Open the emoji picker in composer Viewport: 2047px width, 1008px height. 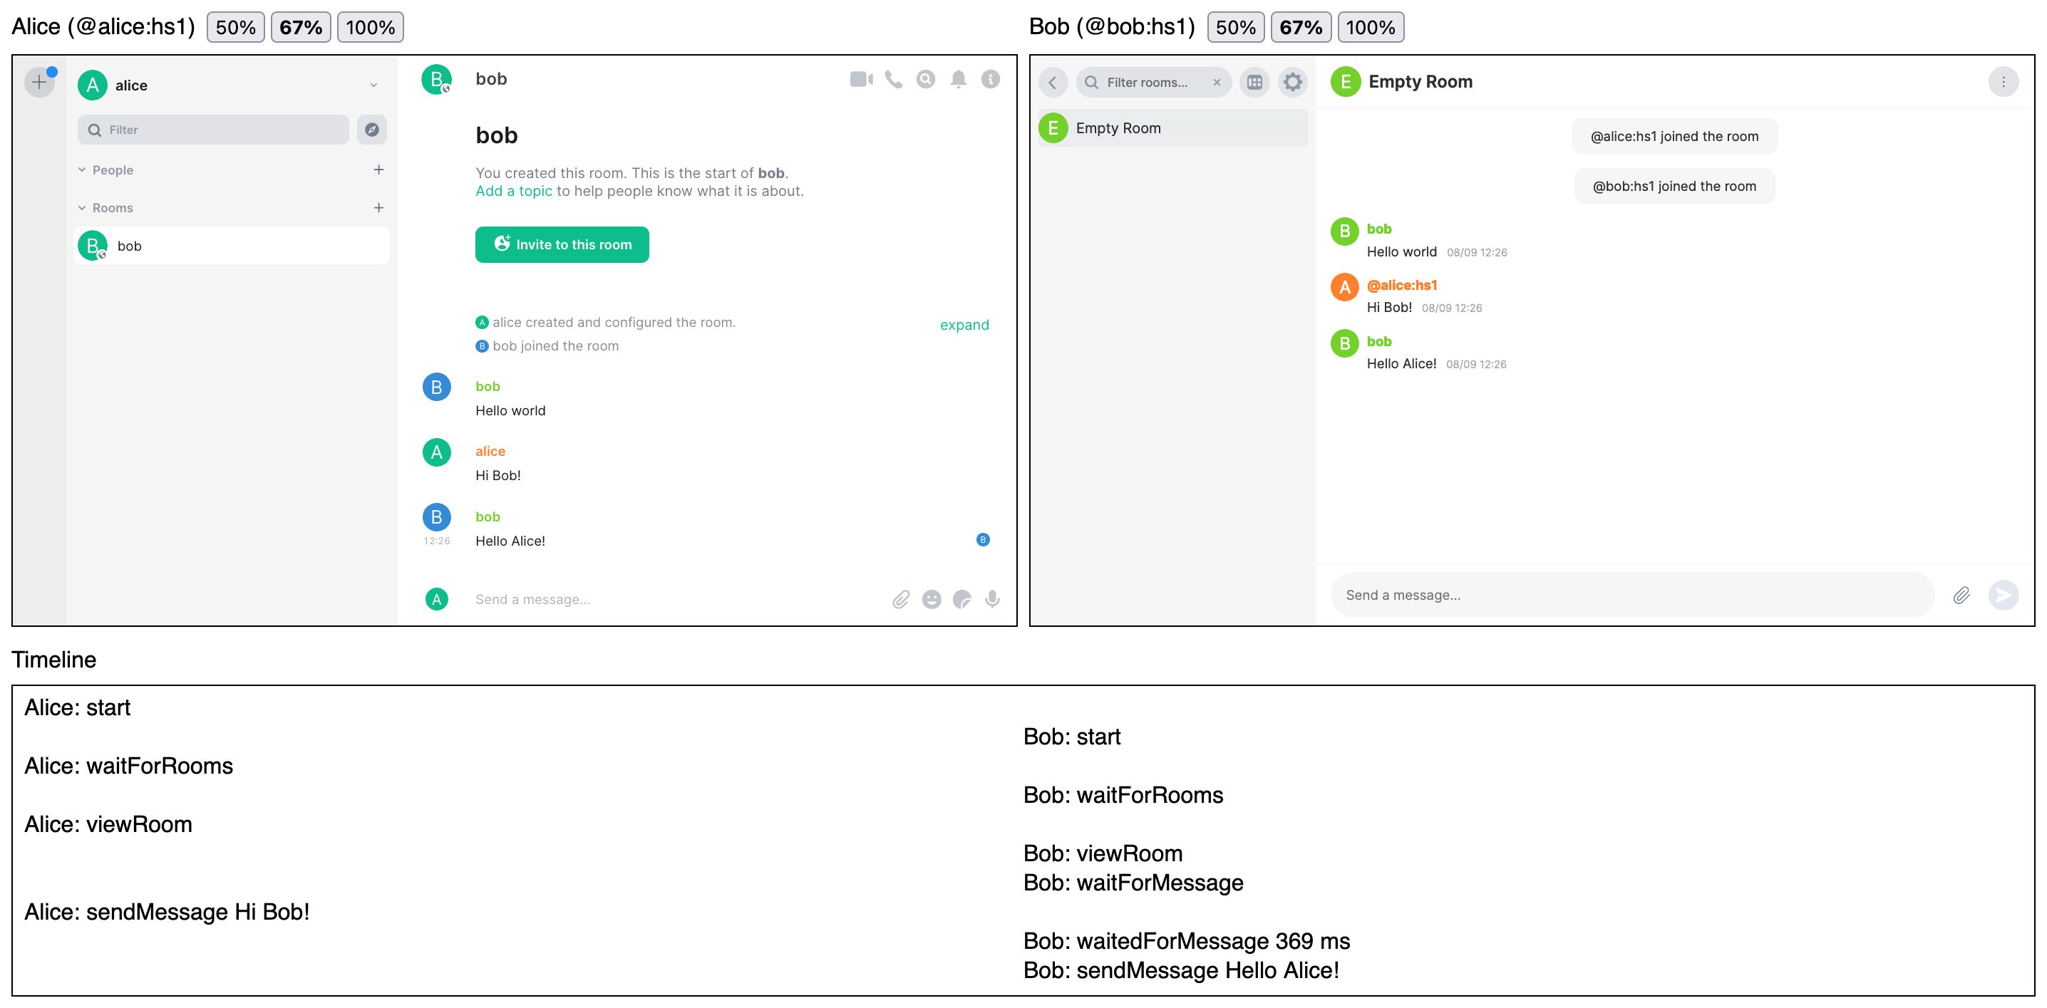(932, 599)
